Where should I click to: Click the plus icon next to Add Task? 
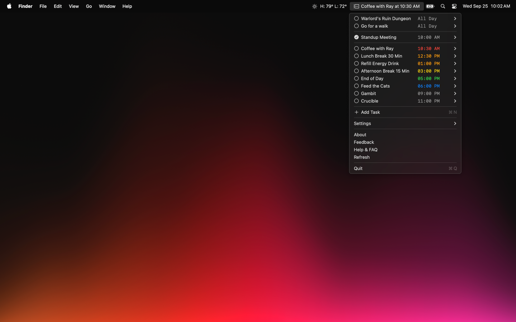point(356,112)
